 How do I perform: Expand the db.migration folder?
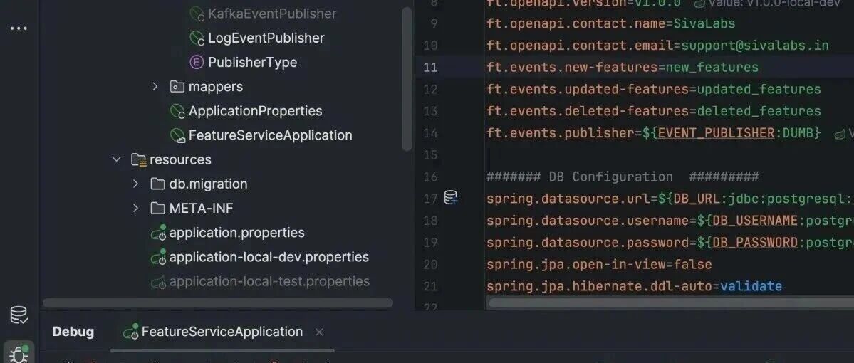coord(135,184)
